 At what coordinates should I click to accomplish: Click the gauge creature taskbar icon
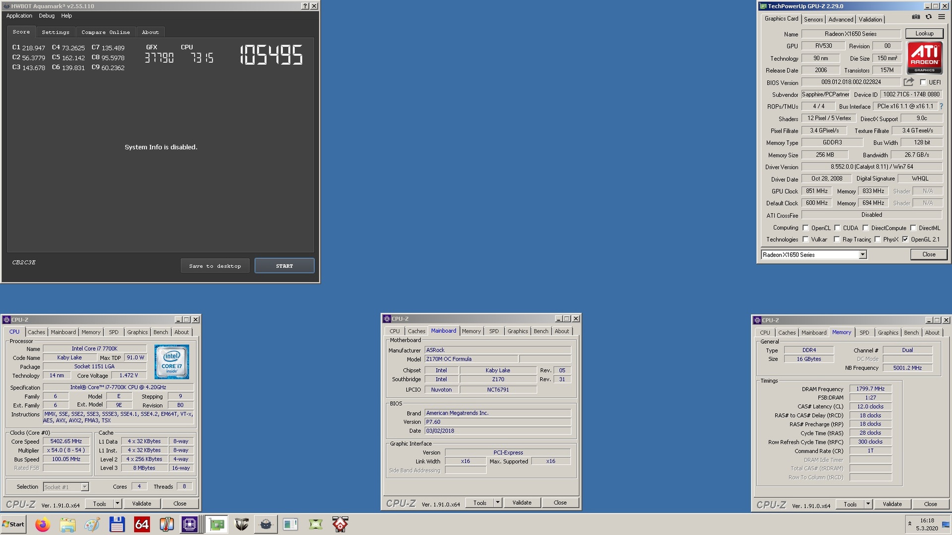click(266, 524)
